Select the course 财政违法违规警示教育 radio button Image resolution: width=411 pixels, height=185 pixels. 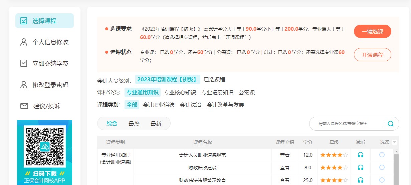pyautogui.click(x=382, y=180)
